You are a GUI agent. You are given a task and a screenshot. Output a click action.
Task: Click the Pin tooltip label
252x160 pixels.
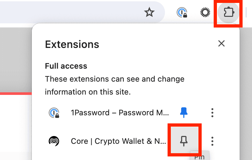199,157
